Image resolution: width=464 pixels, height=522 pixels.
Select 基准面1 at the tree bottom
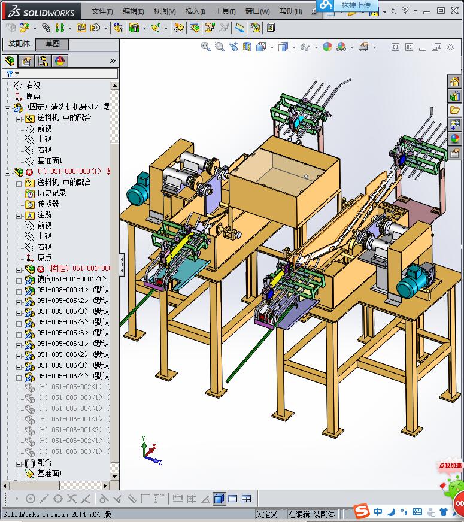coord(50,473)
